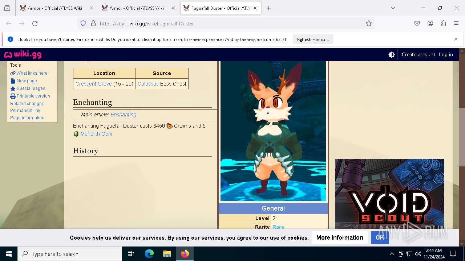Click the Crowns currency icon
The image size is (465, 261).
click(170, 126)
